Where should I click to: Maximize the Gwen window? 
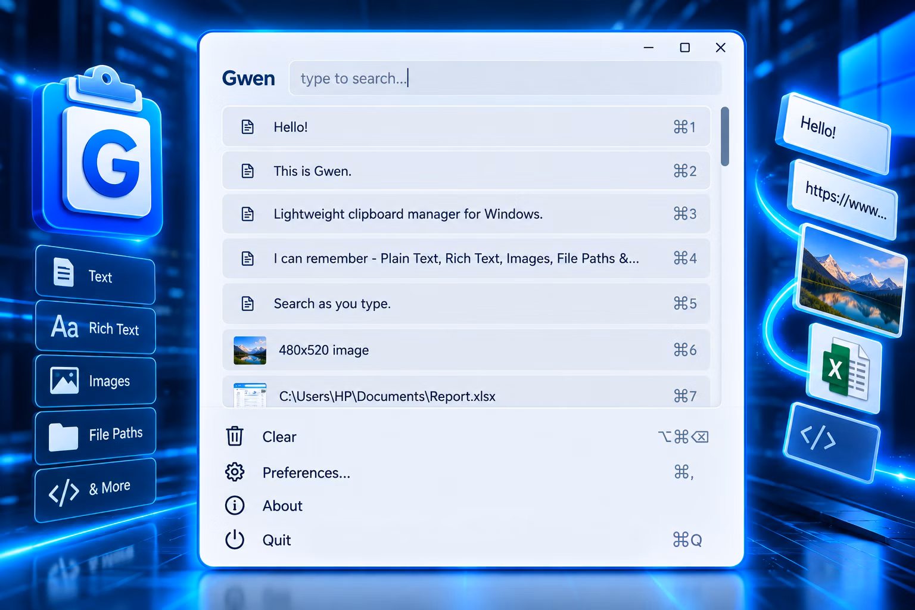(685, 48)
